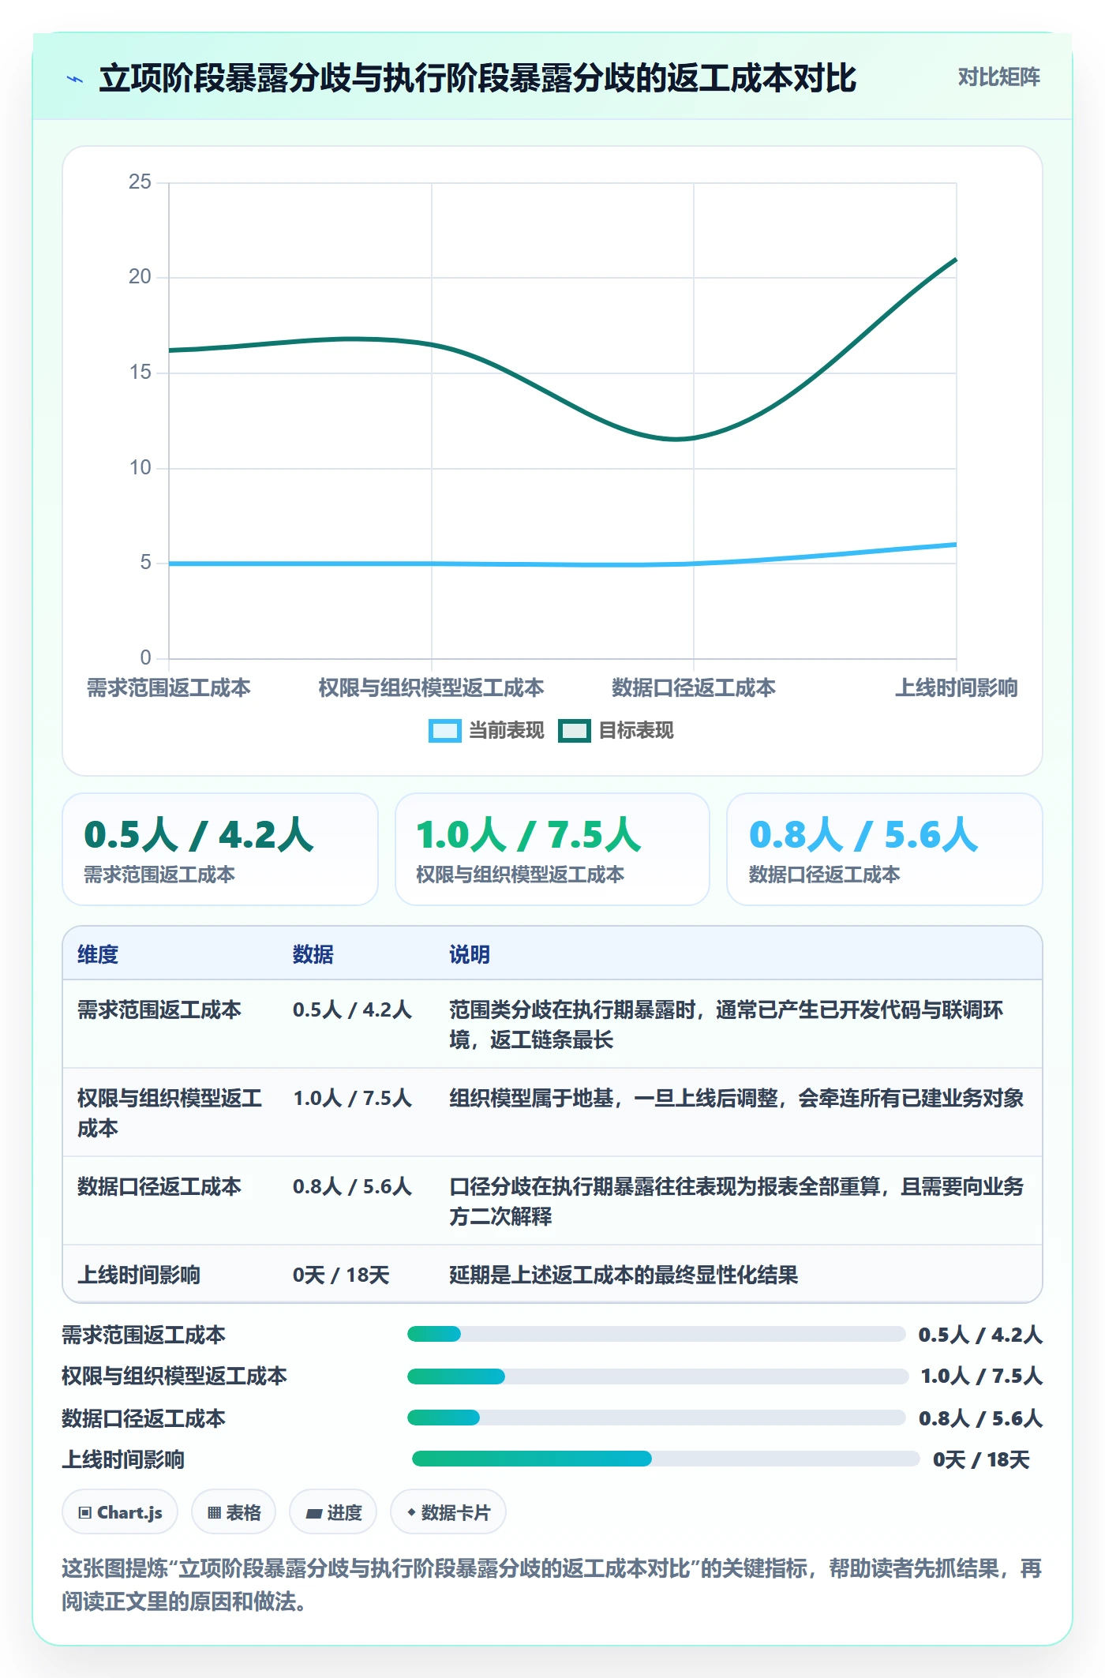The width and height of the screenshot is (1105, 1678).
Task: Select the 表格 chip
Action: point(234,1512)
